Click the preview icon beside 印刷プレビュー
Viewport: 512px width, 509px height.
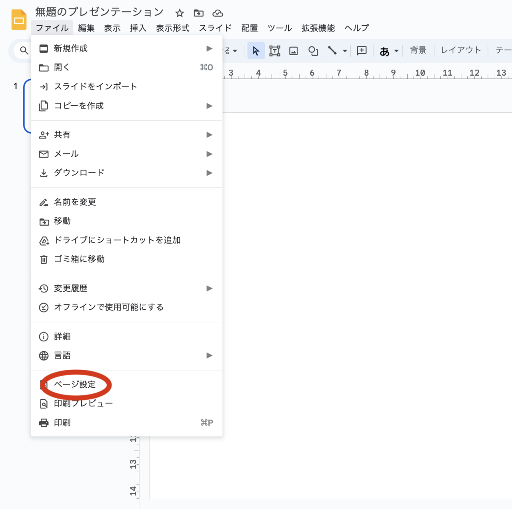pos(44,404)
